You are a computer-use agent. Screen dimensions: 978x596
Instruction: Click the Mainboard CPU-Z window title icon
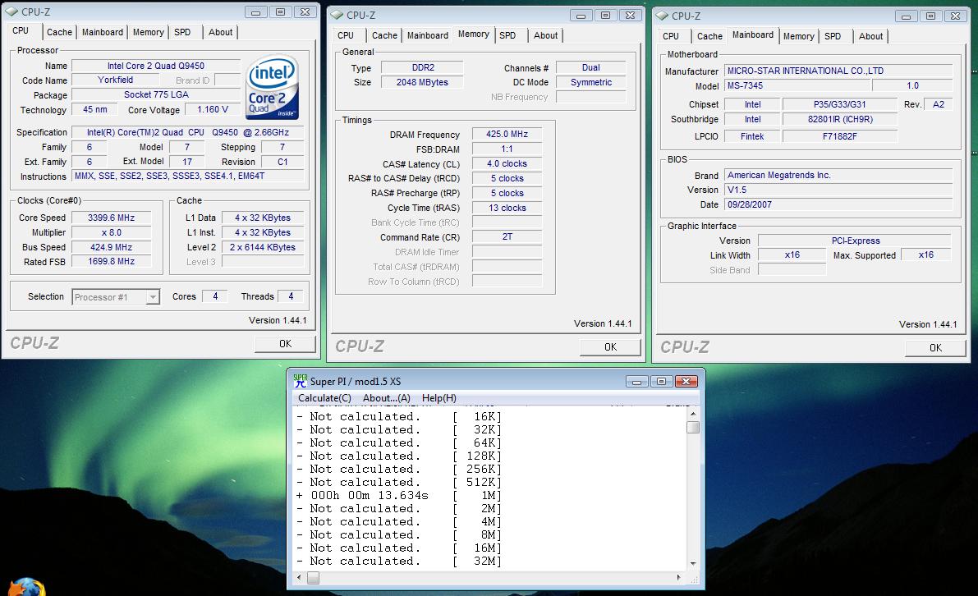(662, 16)
